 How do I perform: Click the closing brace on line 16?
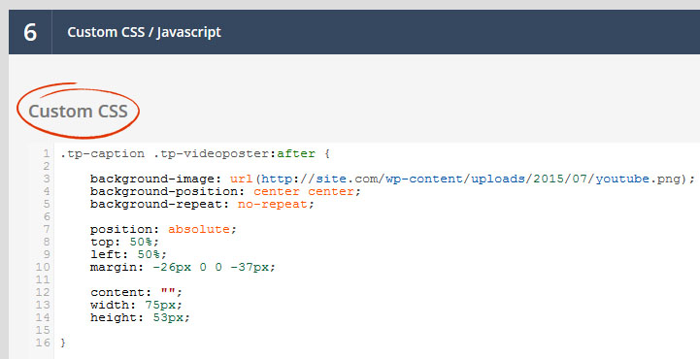point(63,343)
